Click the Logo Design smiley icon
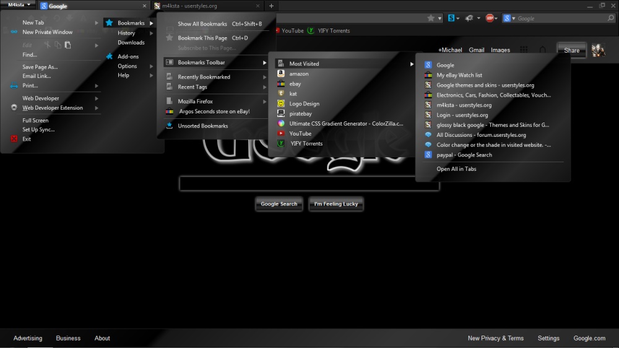The height and width of the screenshot is (348, 619). (280, 103)
